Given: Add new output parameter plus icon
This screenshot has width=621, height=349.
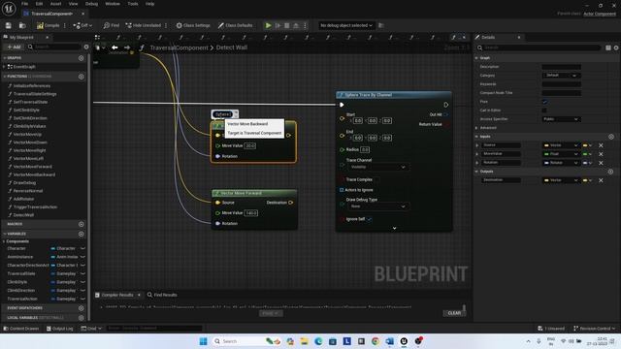Looking at the screenshot, I should pos(610,172).
